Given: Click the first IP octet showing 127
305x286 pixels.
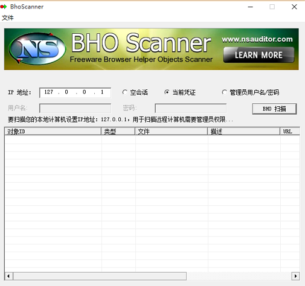Looking at the screenshot, I should (x=49, y=92).
